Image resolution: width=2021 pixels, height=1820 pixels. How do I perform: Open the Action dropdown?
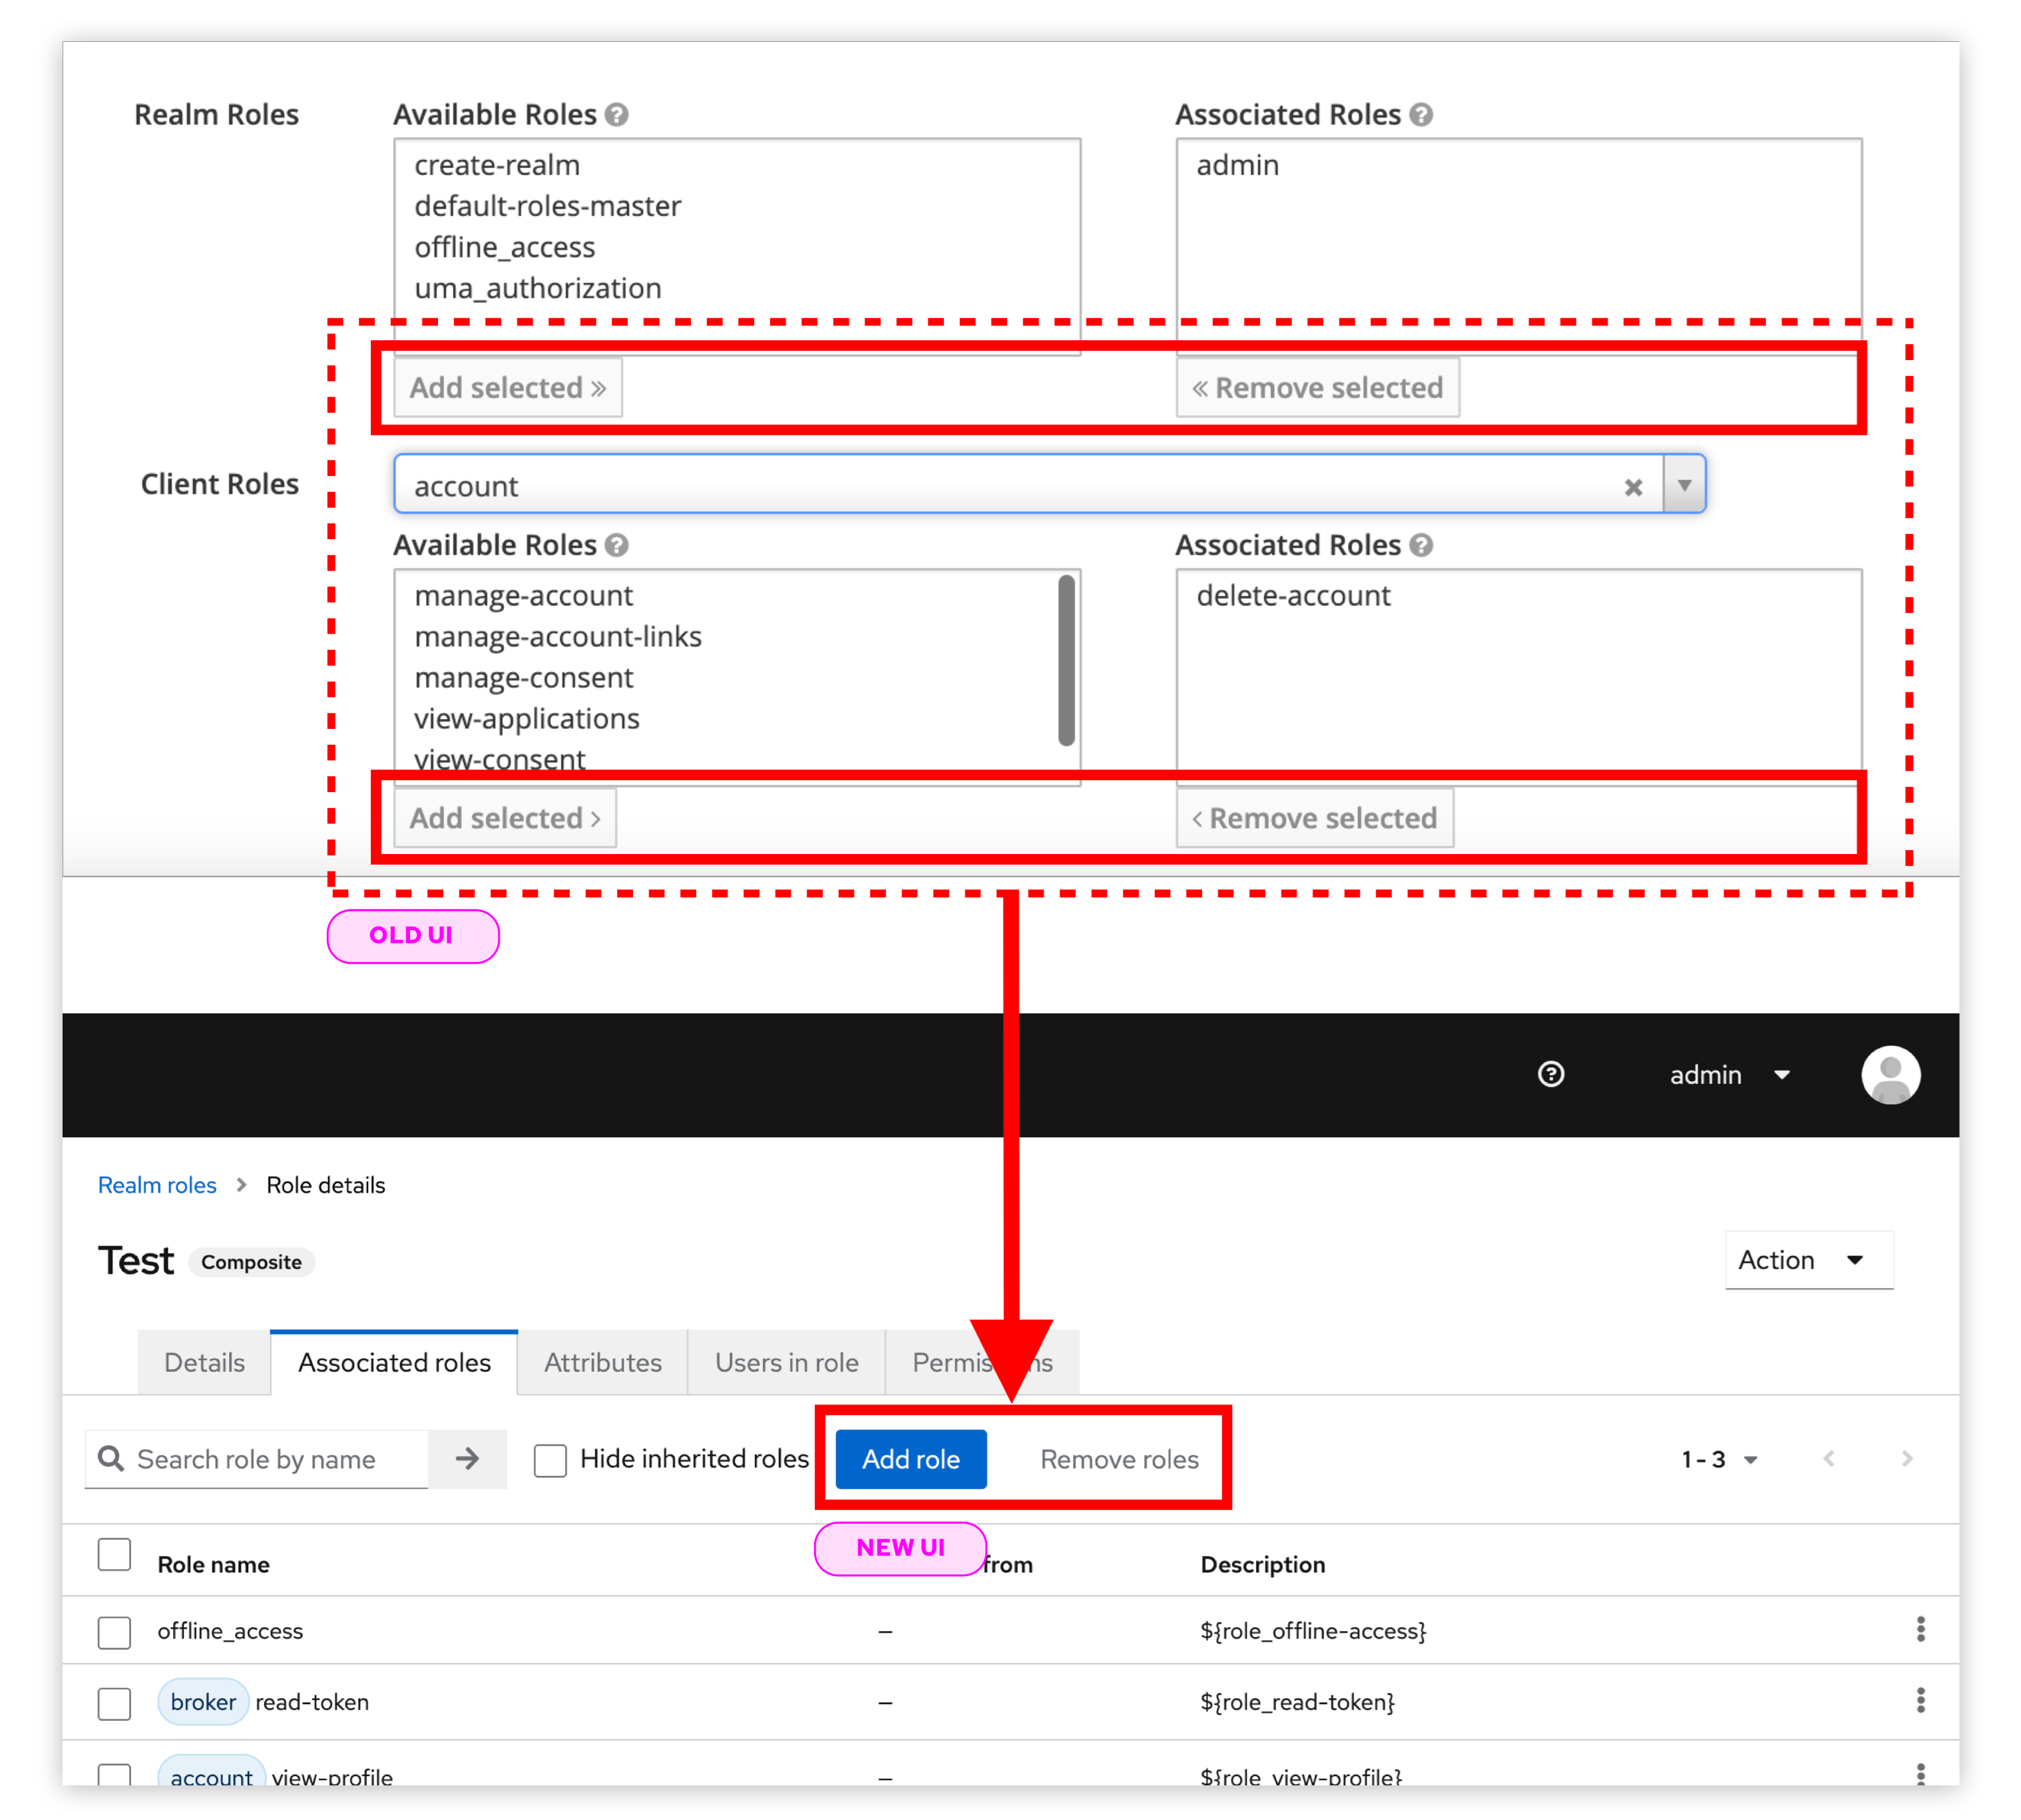click(1807, 1260)
